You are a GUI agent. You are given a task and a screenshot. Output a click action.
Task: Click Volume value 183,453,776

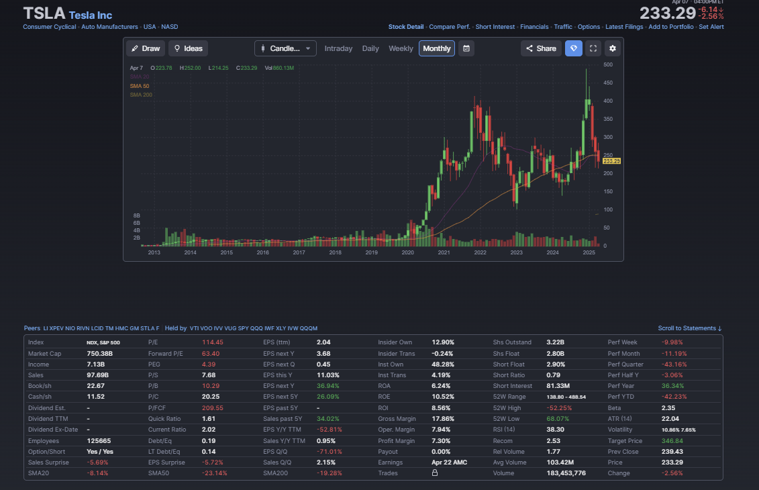click(x=566, y=473)
